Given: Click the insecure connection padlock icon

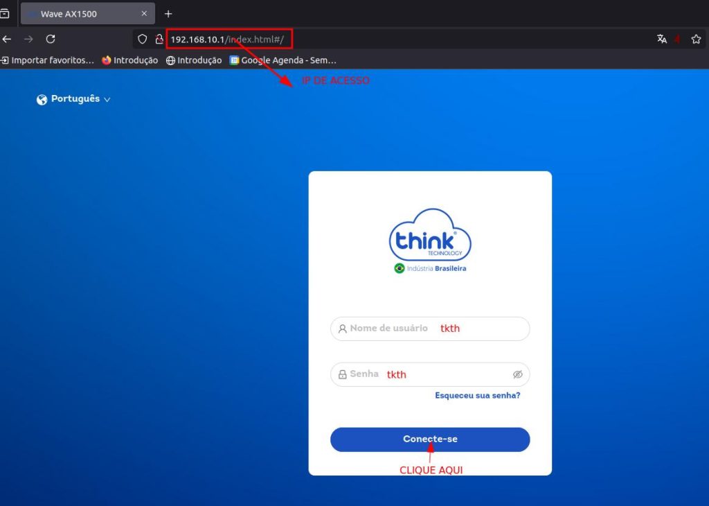Looking at the screenshot, I should point(159,40).
